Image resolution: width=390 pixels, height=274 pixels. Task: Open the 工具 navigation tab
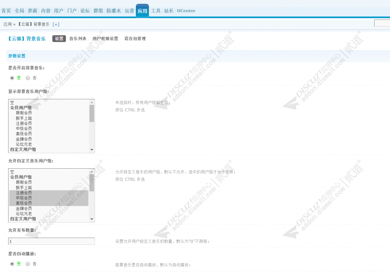pos(156,11)
